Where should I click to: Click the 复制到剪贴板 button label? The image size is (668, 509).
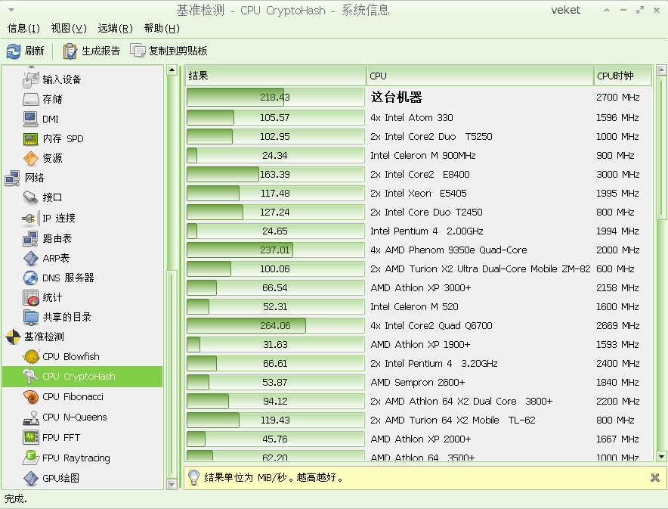(178, 51)
